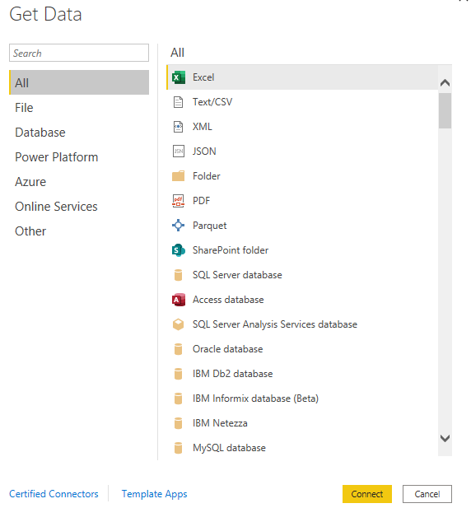Click the JSON file icon
Viewport: 471px width, 508px height.
point(179,151)
